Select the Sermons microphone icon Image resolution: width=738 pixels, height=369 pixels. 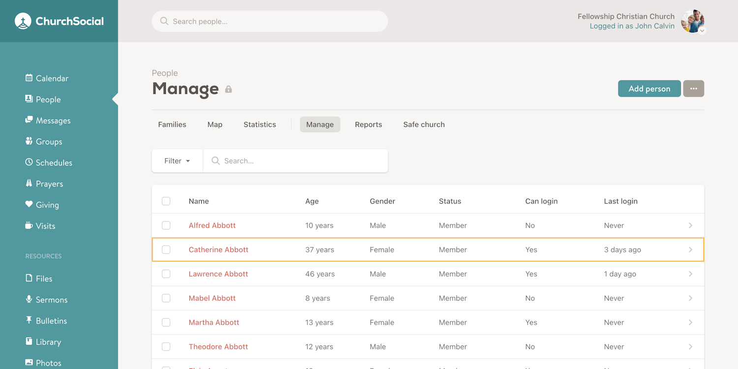[x=30, y=299]
